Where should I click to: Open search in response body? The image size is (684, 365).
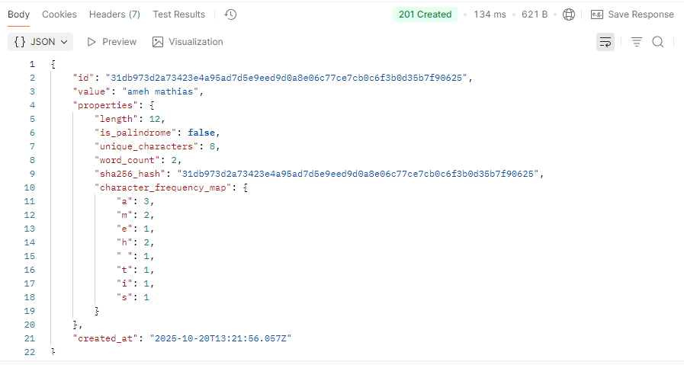click(x=658, y=42)
